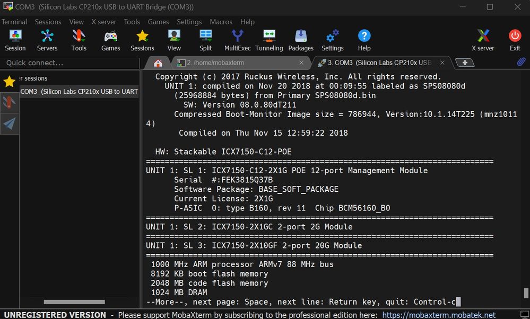Open the mobaxterm.mobatek.net link
Screen dimensions: 530x319
439,315
